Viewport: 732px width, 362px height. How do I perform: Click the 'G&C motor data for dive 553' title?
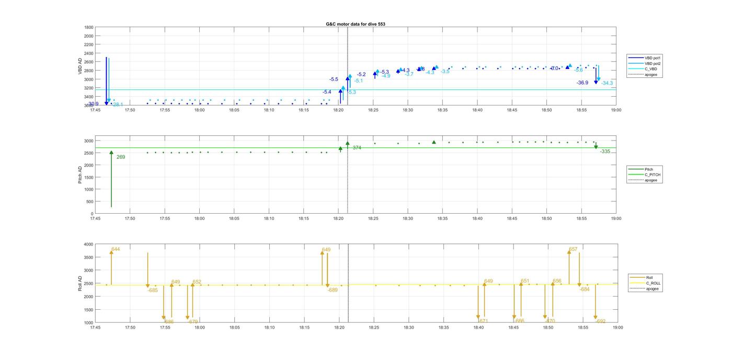coord(356,24)
